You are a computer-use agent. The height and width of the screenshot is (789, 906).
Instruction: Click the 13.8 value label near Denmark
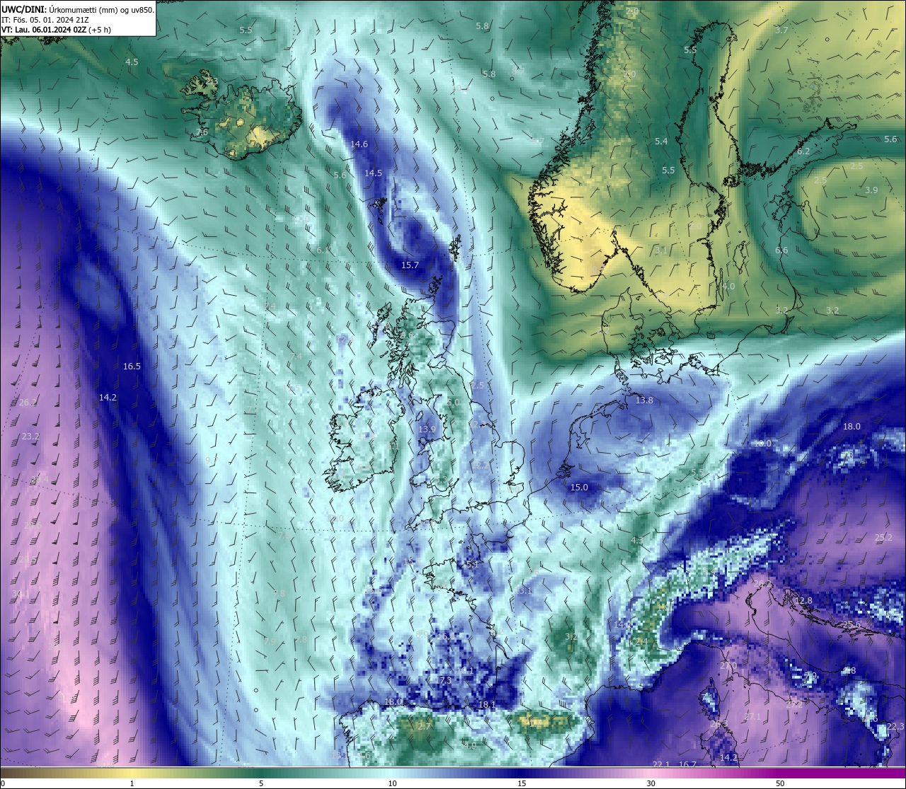tap(644, 400)
